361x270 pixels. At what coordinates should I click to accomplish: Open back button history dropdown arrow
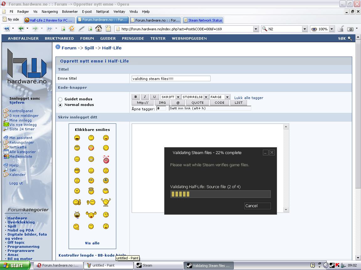point(27,28)
